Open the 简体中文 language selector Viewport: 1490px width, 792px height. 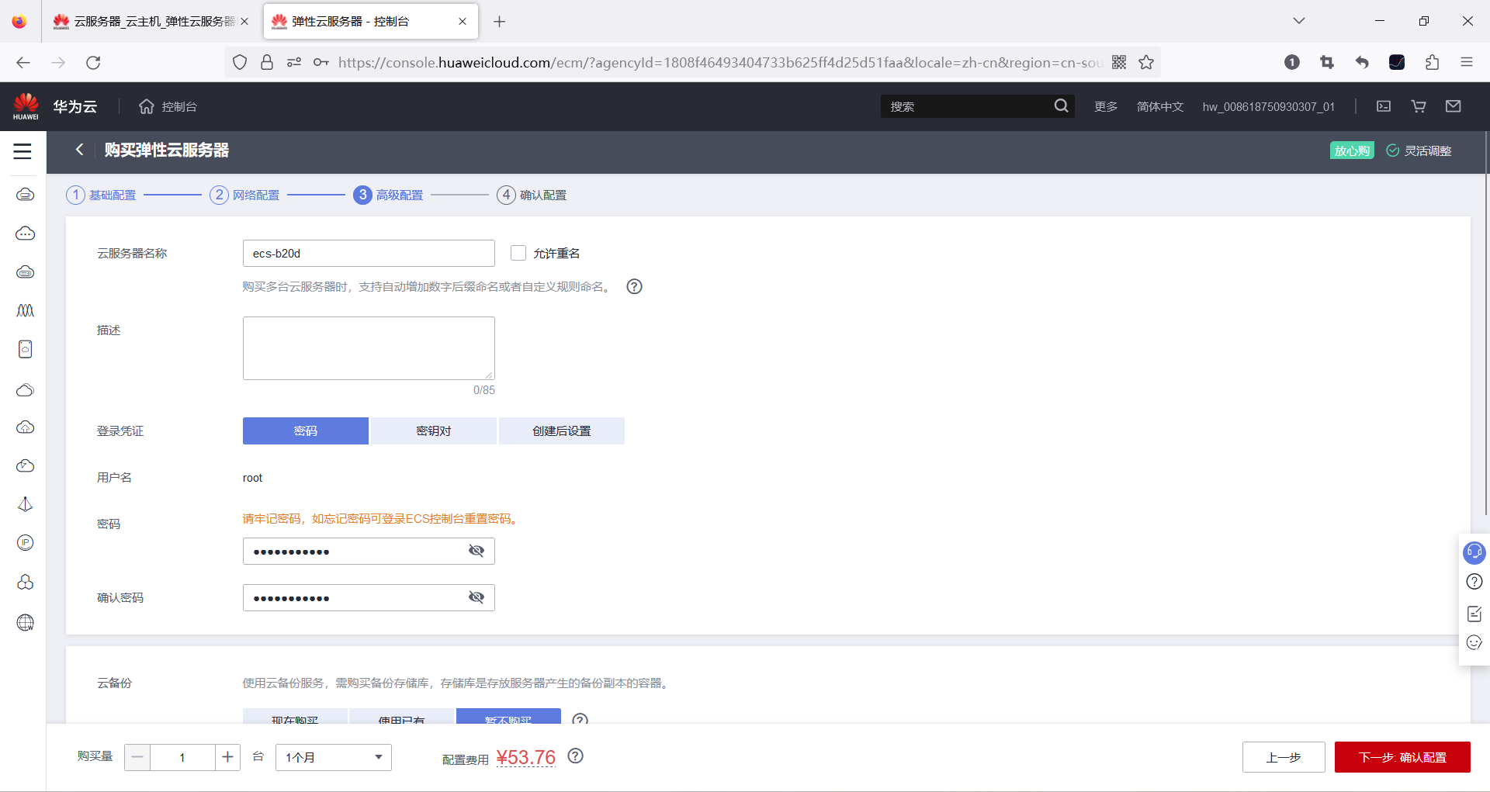pyautogui.click(x=1160, y=106)
